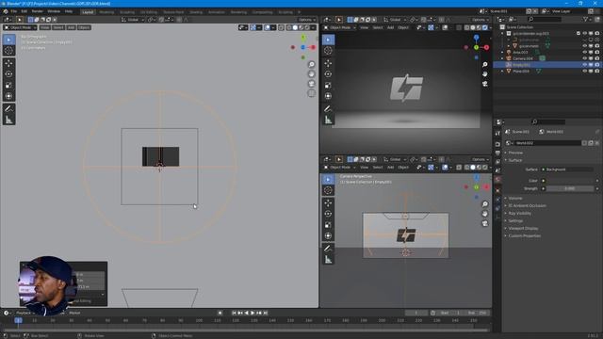Click the outliner filter funnel icon

tap(586, 19)
